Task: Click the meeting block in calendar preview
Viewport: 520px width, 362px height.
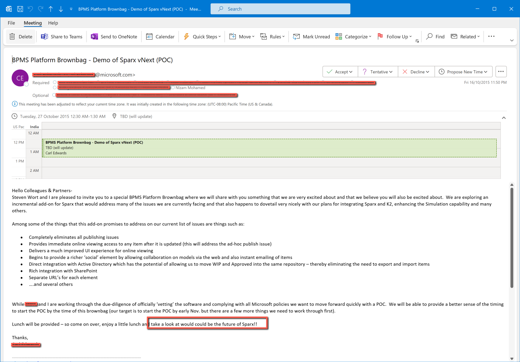Action: tap(269, 148)
